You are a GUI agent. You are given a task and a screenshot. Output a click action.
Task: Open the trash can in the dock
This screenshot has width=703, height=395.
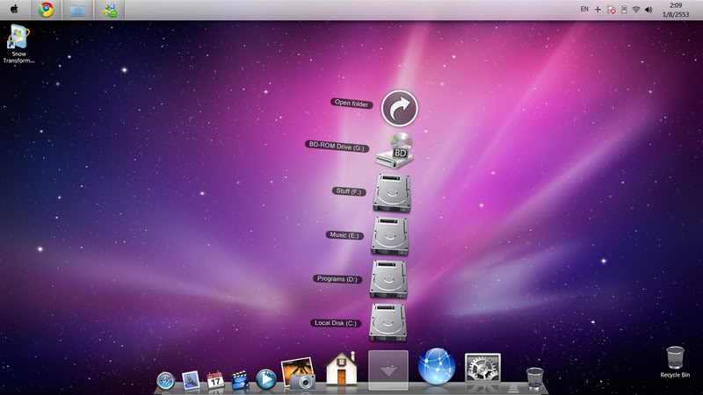pyautogui.click(x=535, y=378)
